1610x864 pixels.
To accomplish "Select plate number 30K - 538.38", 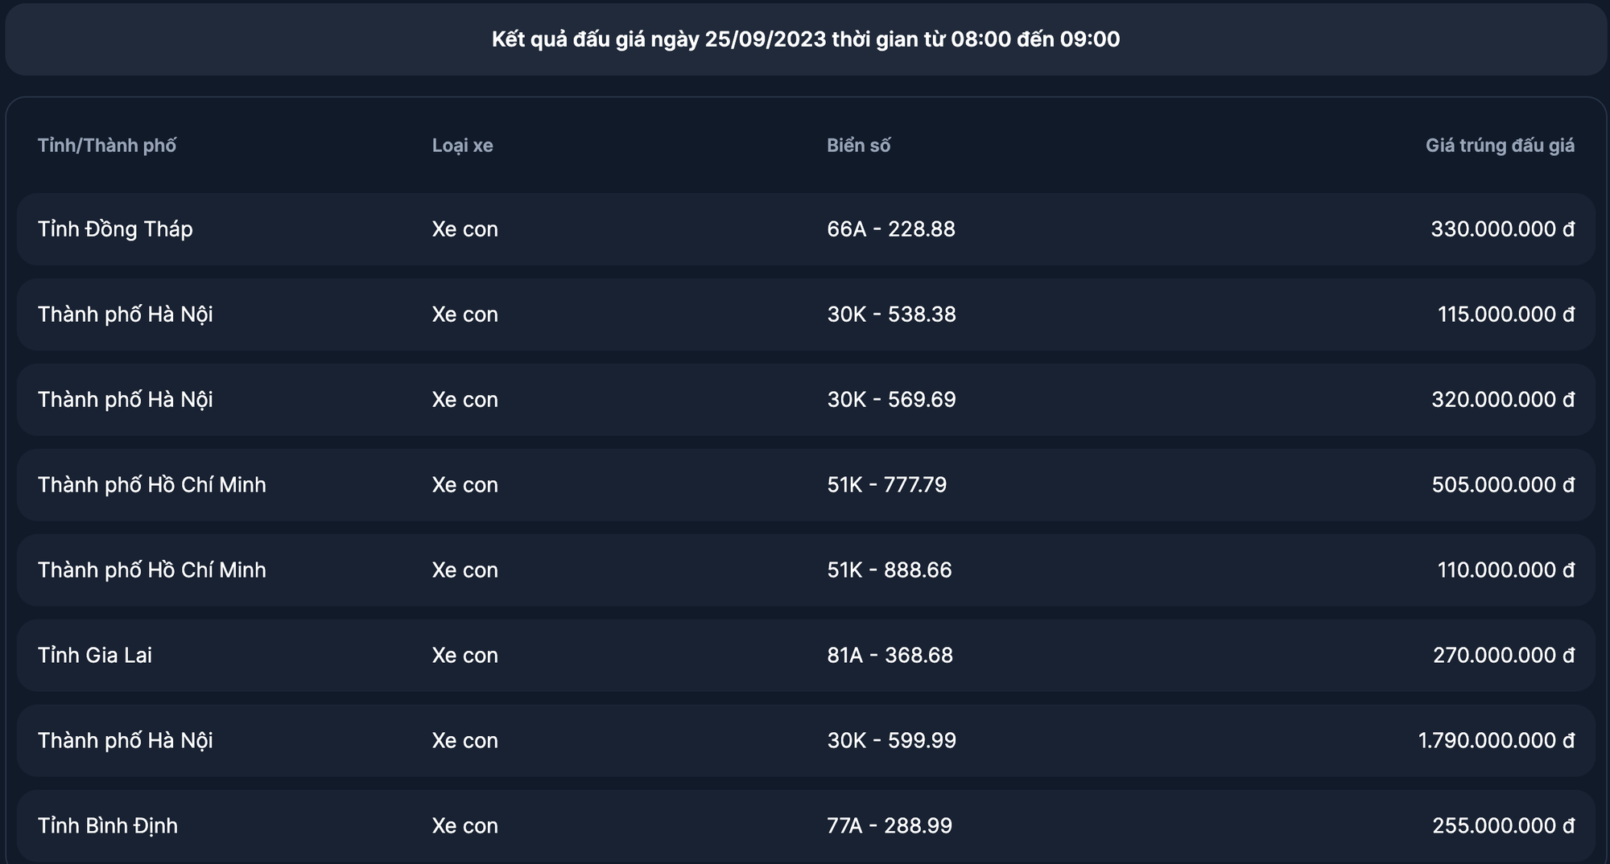I will (x=891, y=315).
